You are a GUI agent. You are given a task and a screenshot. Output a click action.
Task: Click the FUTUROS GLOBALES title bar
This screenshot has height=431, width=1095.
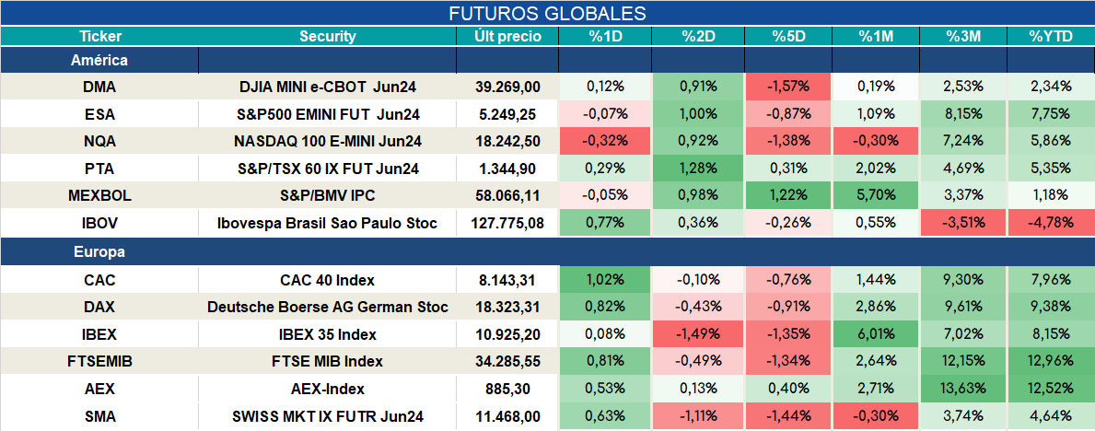(x=547, y=13)
